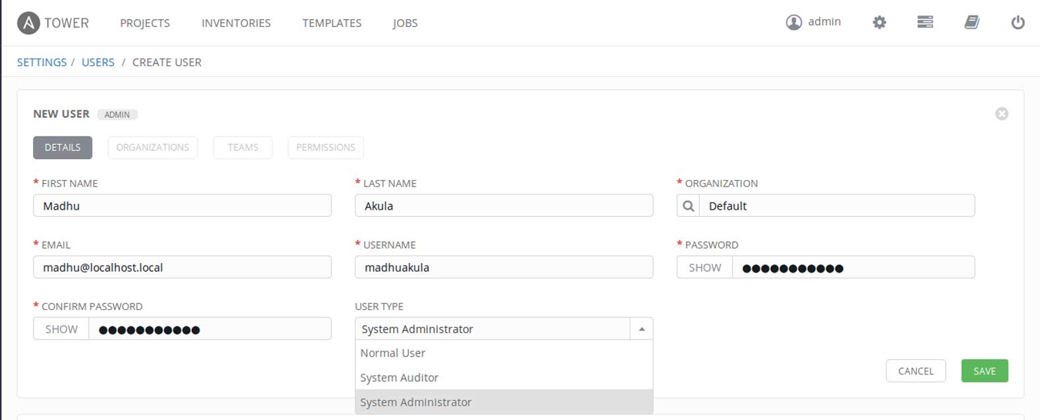Click the organization search magnifier icon
The height and width of the screenshot is (420, 1040).
pyautogui.click(x=688, y=206)
